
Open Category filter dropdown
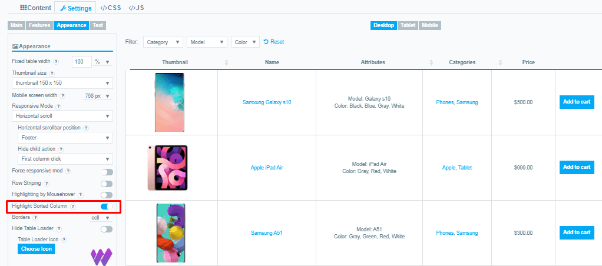[163, 42]
